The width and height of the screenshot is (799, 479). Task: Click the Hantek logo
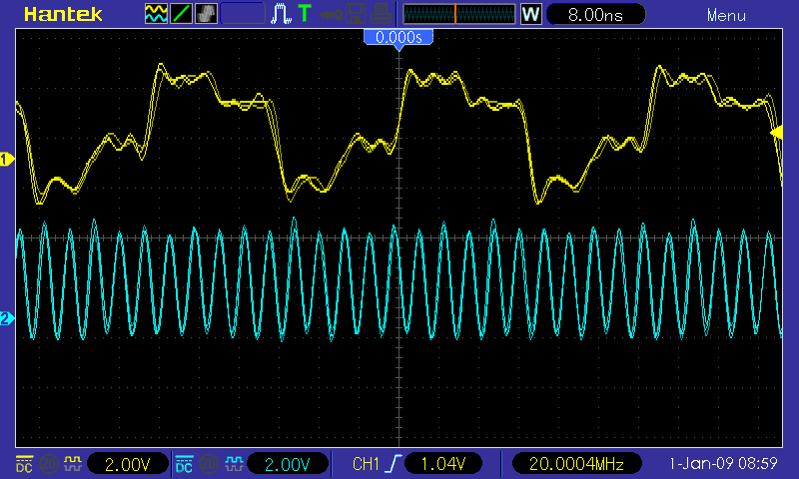point(63,14)
